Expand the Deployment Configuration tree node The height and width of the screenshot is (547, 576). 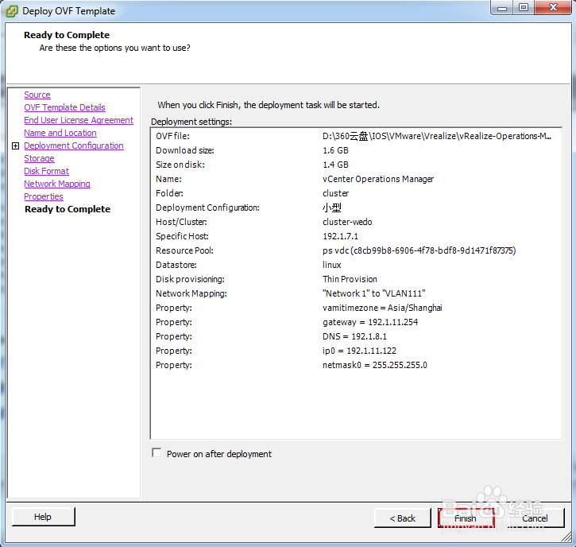pyautogui.click(x=15, y=146)
